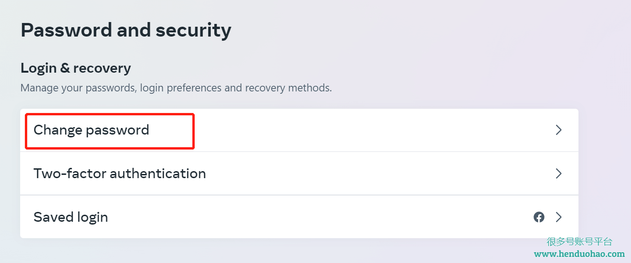Click the word 'authentication' in the second row
Viewport: 631px width, 263px height.
coord(158,173)
